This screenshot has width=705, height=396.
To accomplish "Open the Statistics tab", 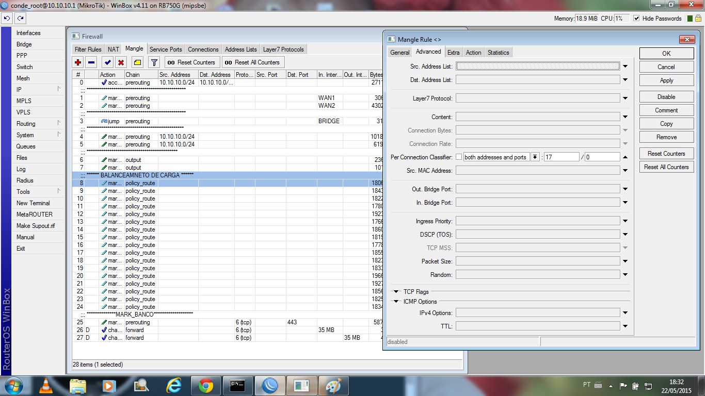I will tap(498, 53).
